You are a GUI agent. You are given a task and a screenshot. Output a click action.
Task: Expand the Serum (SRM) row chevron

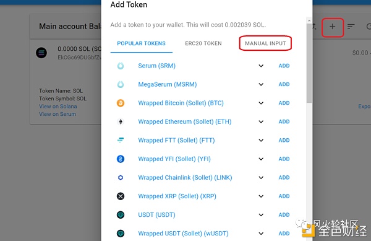click(x=261, y=66)
